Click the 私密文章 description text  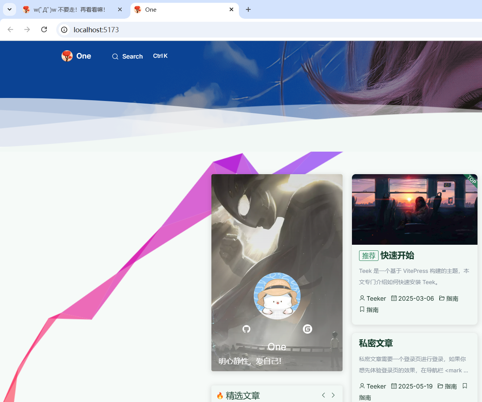(x=414, y=364)
